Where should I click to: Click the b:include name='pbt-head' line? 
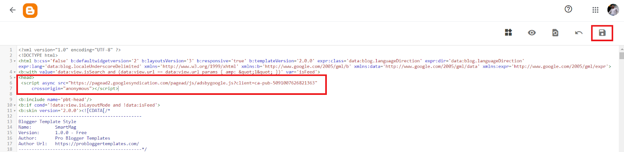click(55, 100)
